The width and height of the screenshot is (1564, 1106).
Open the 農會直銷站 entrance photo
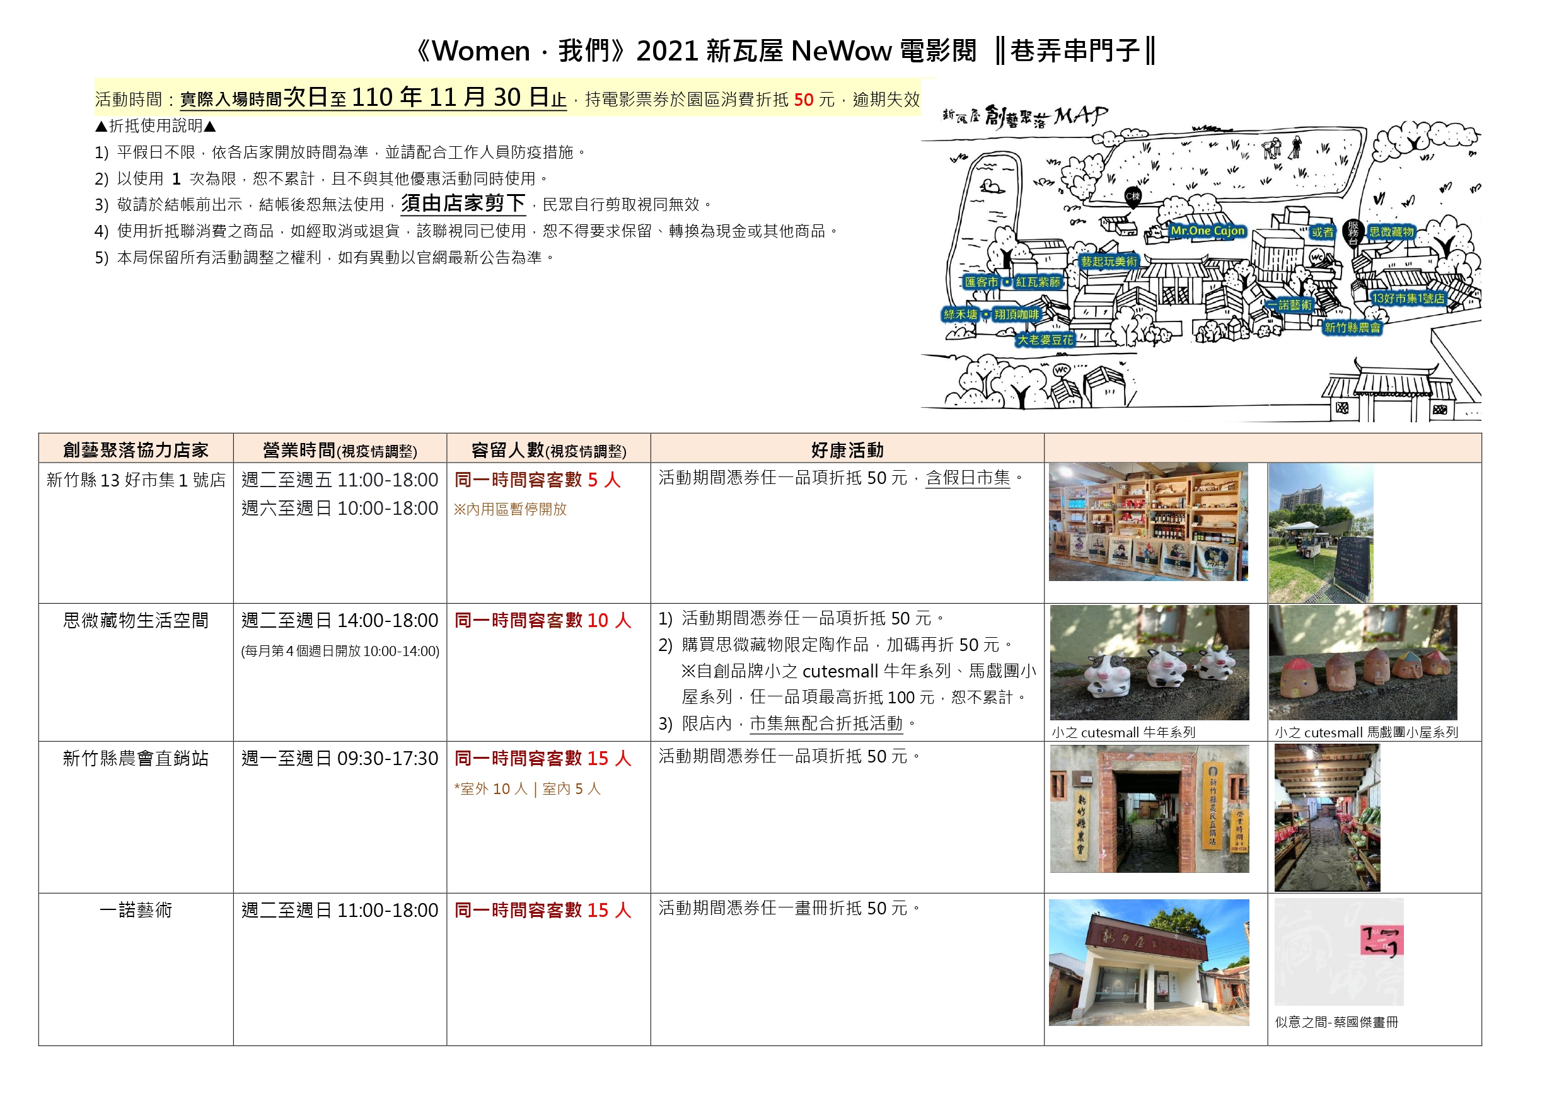click(x=1149, y=809)
